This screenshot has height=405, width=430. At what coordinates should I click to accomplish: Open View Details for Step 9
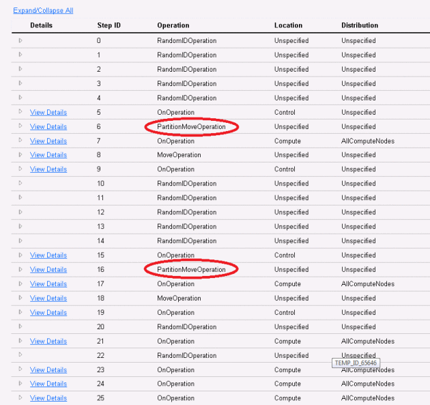coord(48,169)
